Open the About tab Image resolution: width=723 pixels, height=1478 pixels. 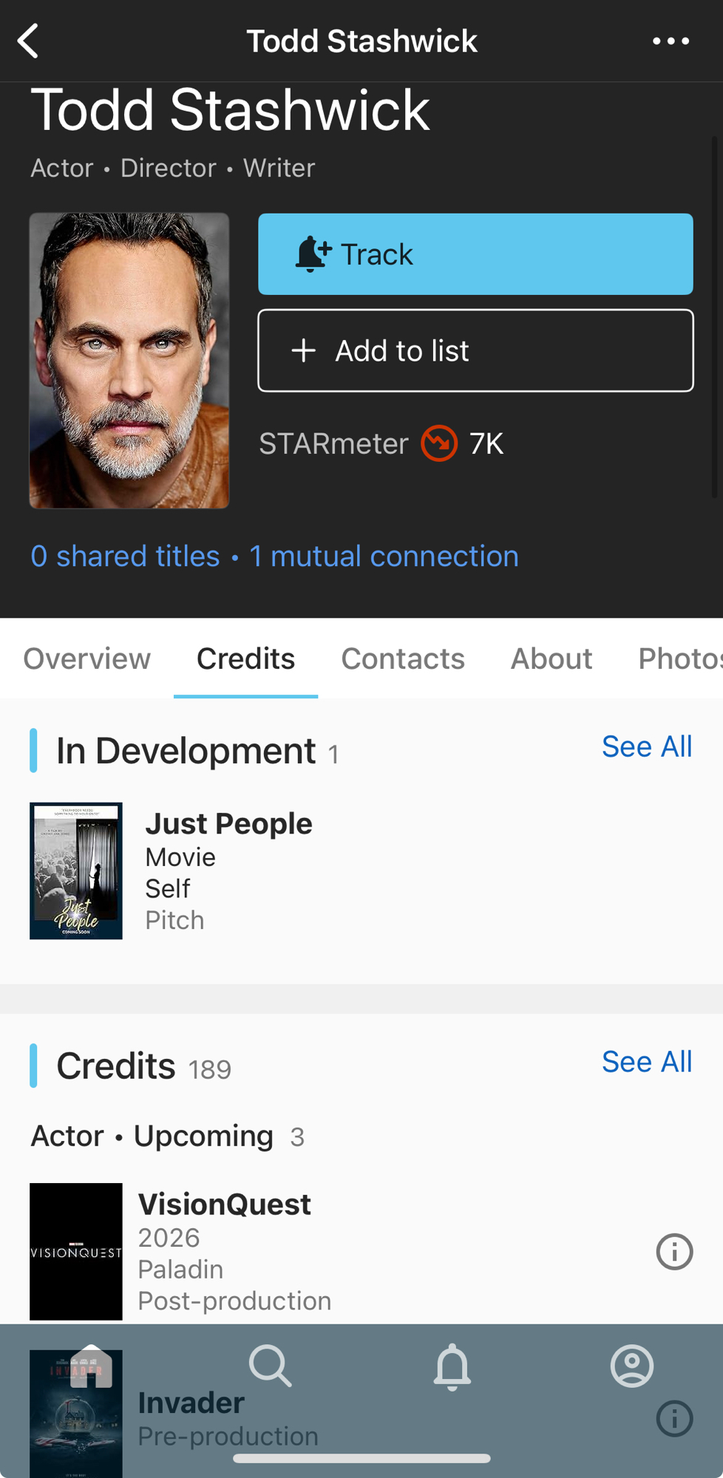coord(551,658)
